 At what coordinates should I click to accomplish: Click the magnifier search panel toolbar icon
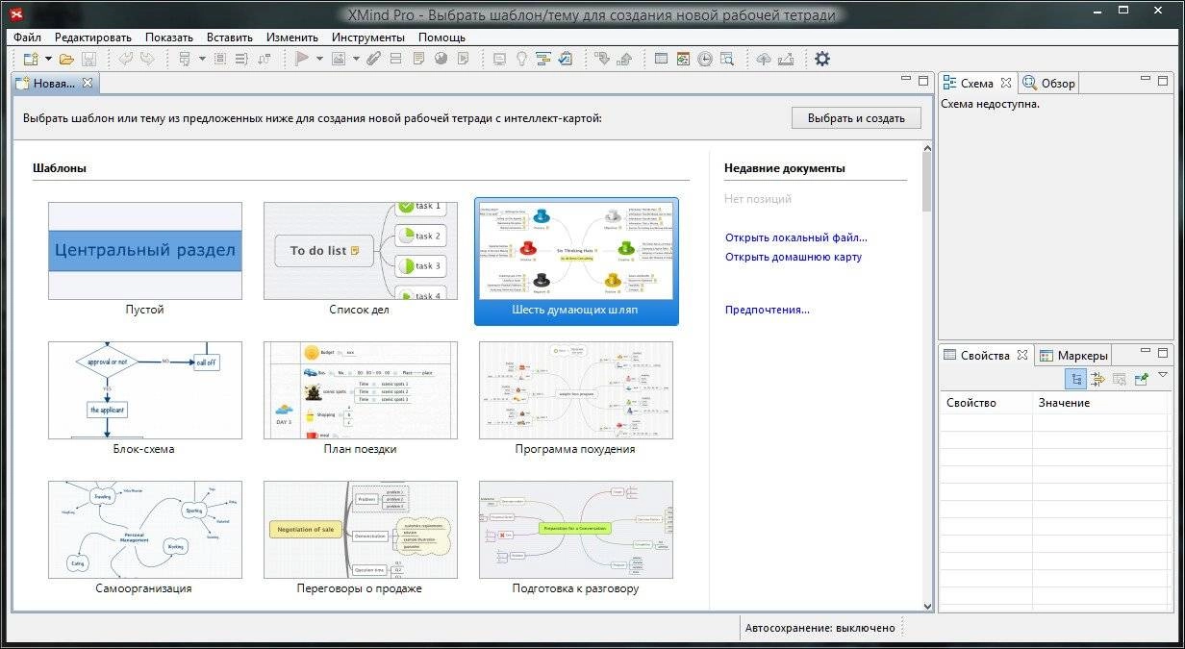(x=727, y=59)
